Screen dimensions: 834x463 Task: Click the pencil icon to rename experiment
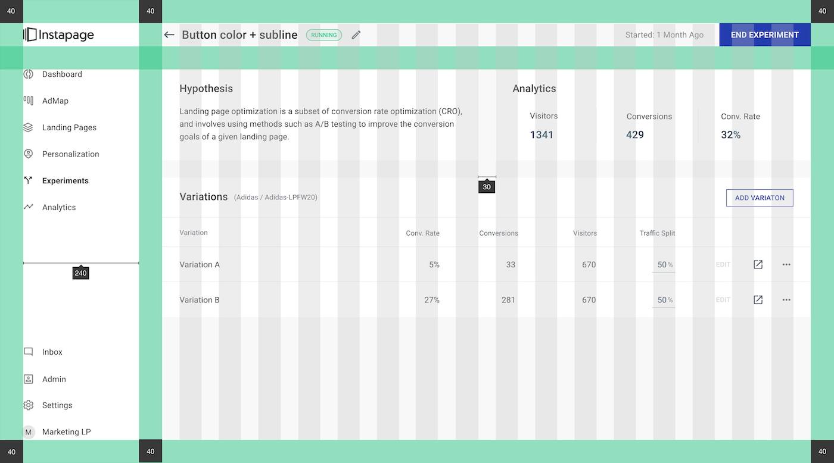pos(356,35)
